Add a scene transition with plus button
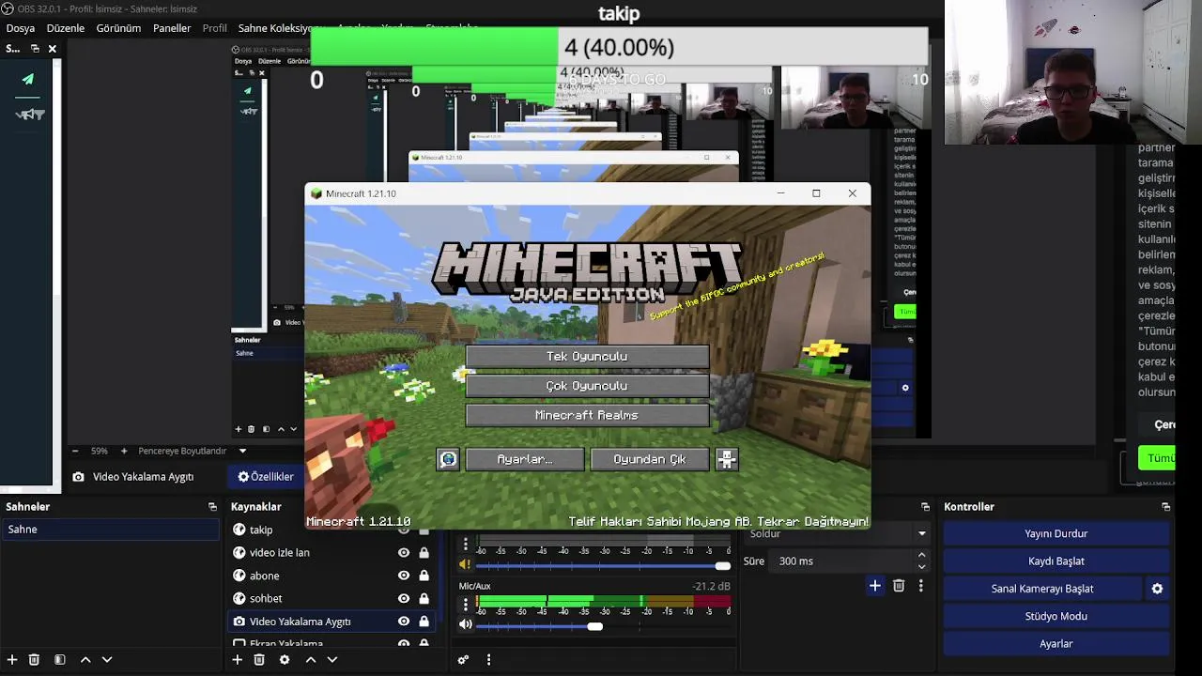Image resolution: width=1202 pixels, height=676 pixels. [874, 586]
